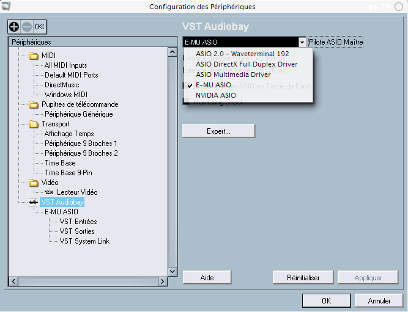The height and width of the screenshot is (312, 408).
Task: Click the Appliquer button
Action: pyautogui.click(x=368, y=277)
